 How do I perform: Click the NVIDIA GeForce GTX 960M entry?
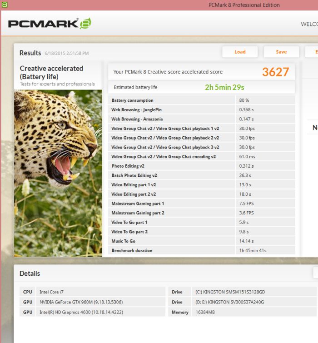tap(81, 302)
